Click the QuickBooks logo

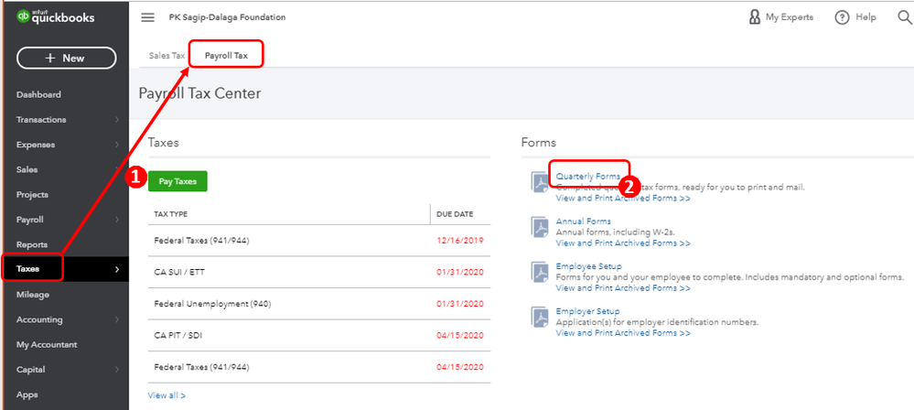56,16
